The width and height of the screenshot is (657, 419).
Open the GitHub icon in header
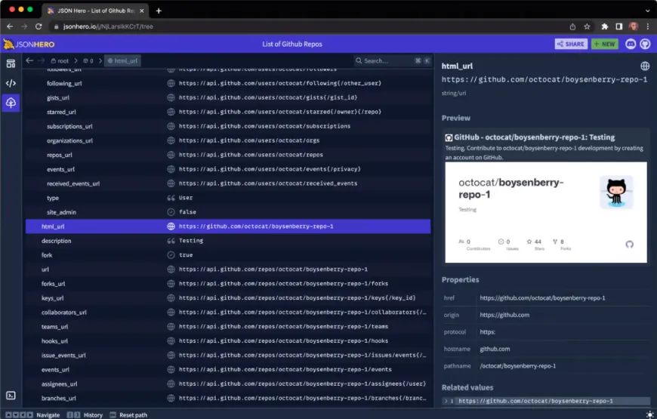coord(645,44)
